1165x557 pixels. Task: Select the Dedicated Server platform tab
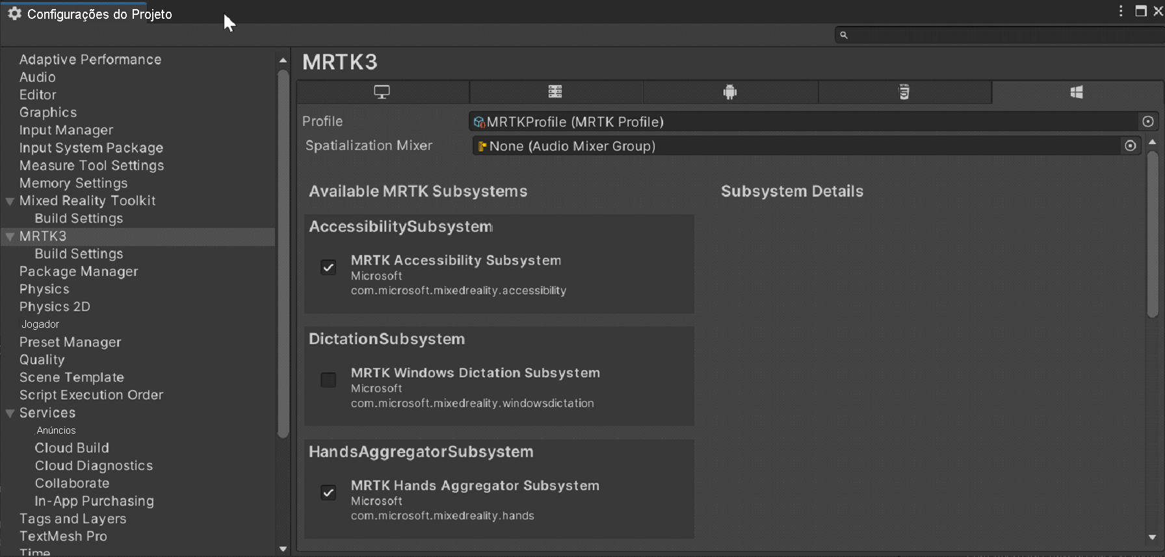click(x=555, y=92)
